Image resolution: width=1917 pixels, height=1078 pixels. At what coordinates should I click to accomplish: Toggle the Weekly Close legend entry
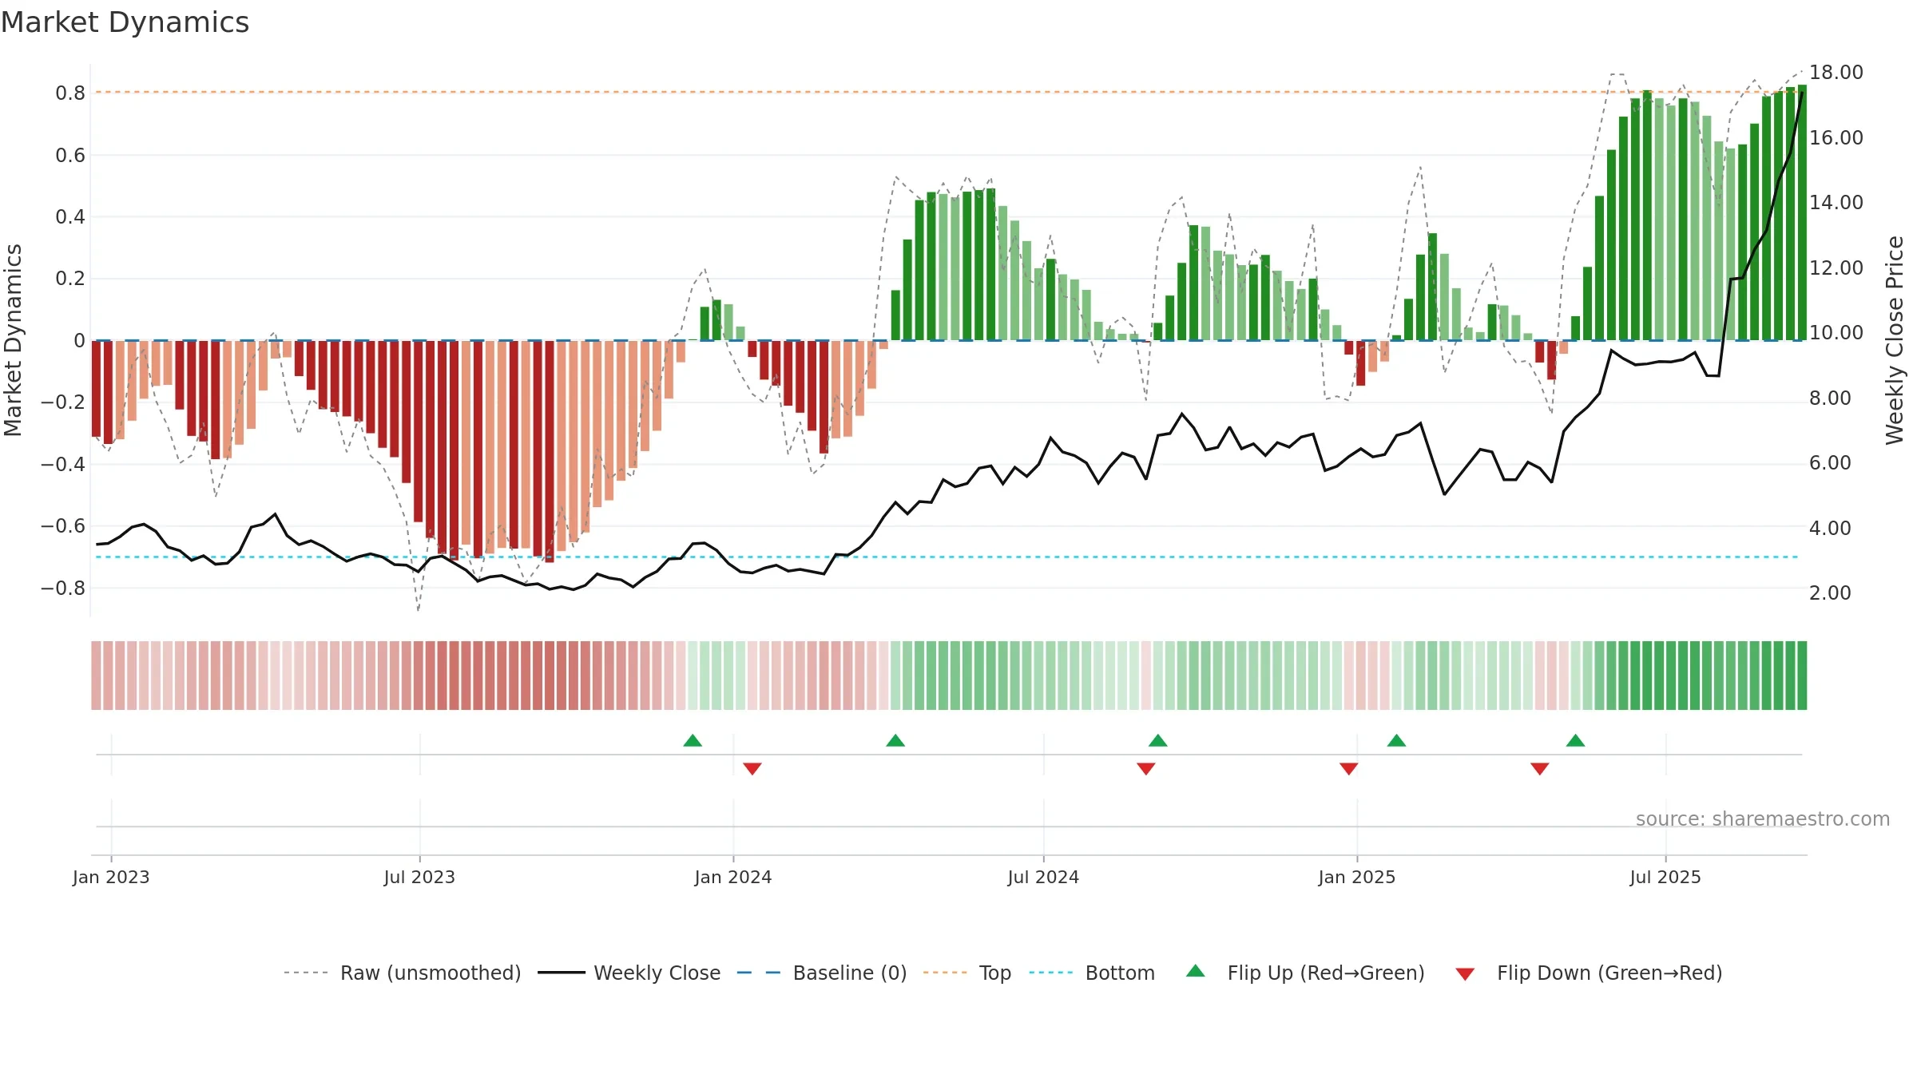click(x=629, y=973)
